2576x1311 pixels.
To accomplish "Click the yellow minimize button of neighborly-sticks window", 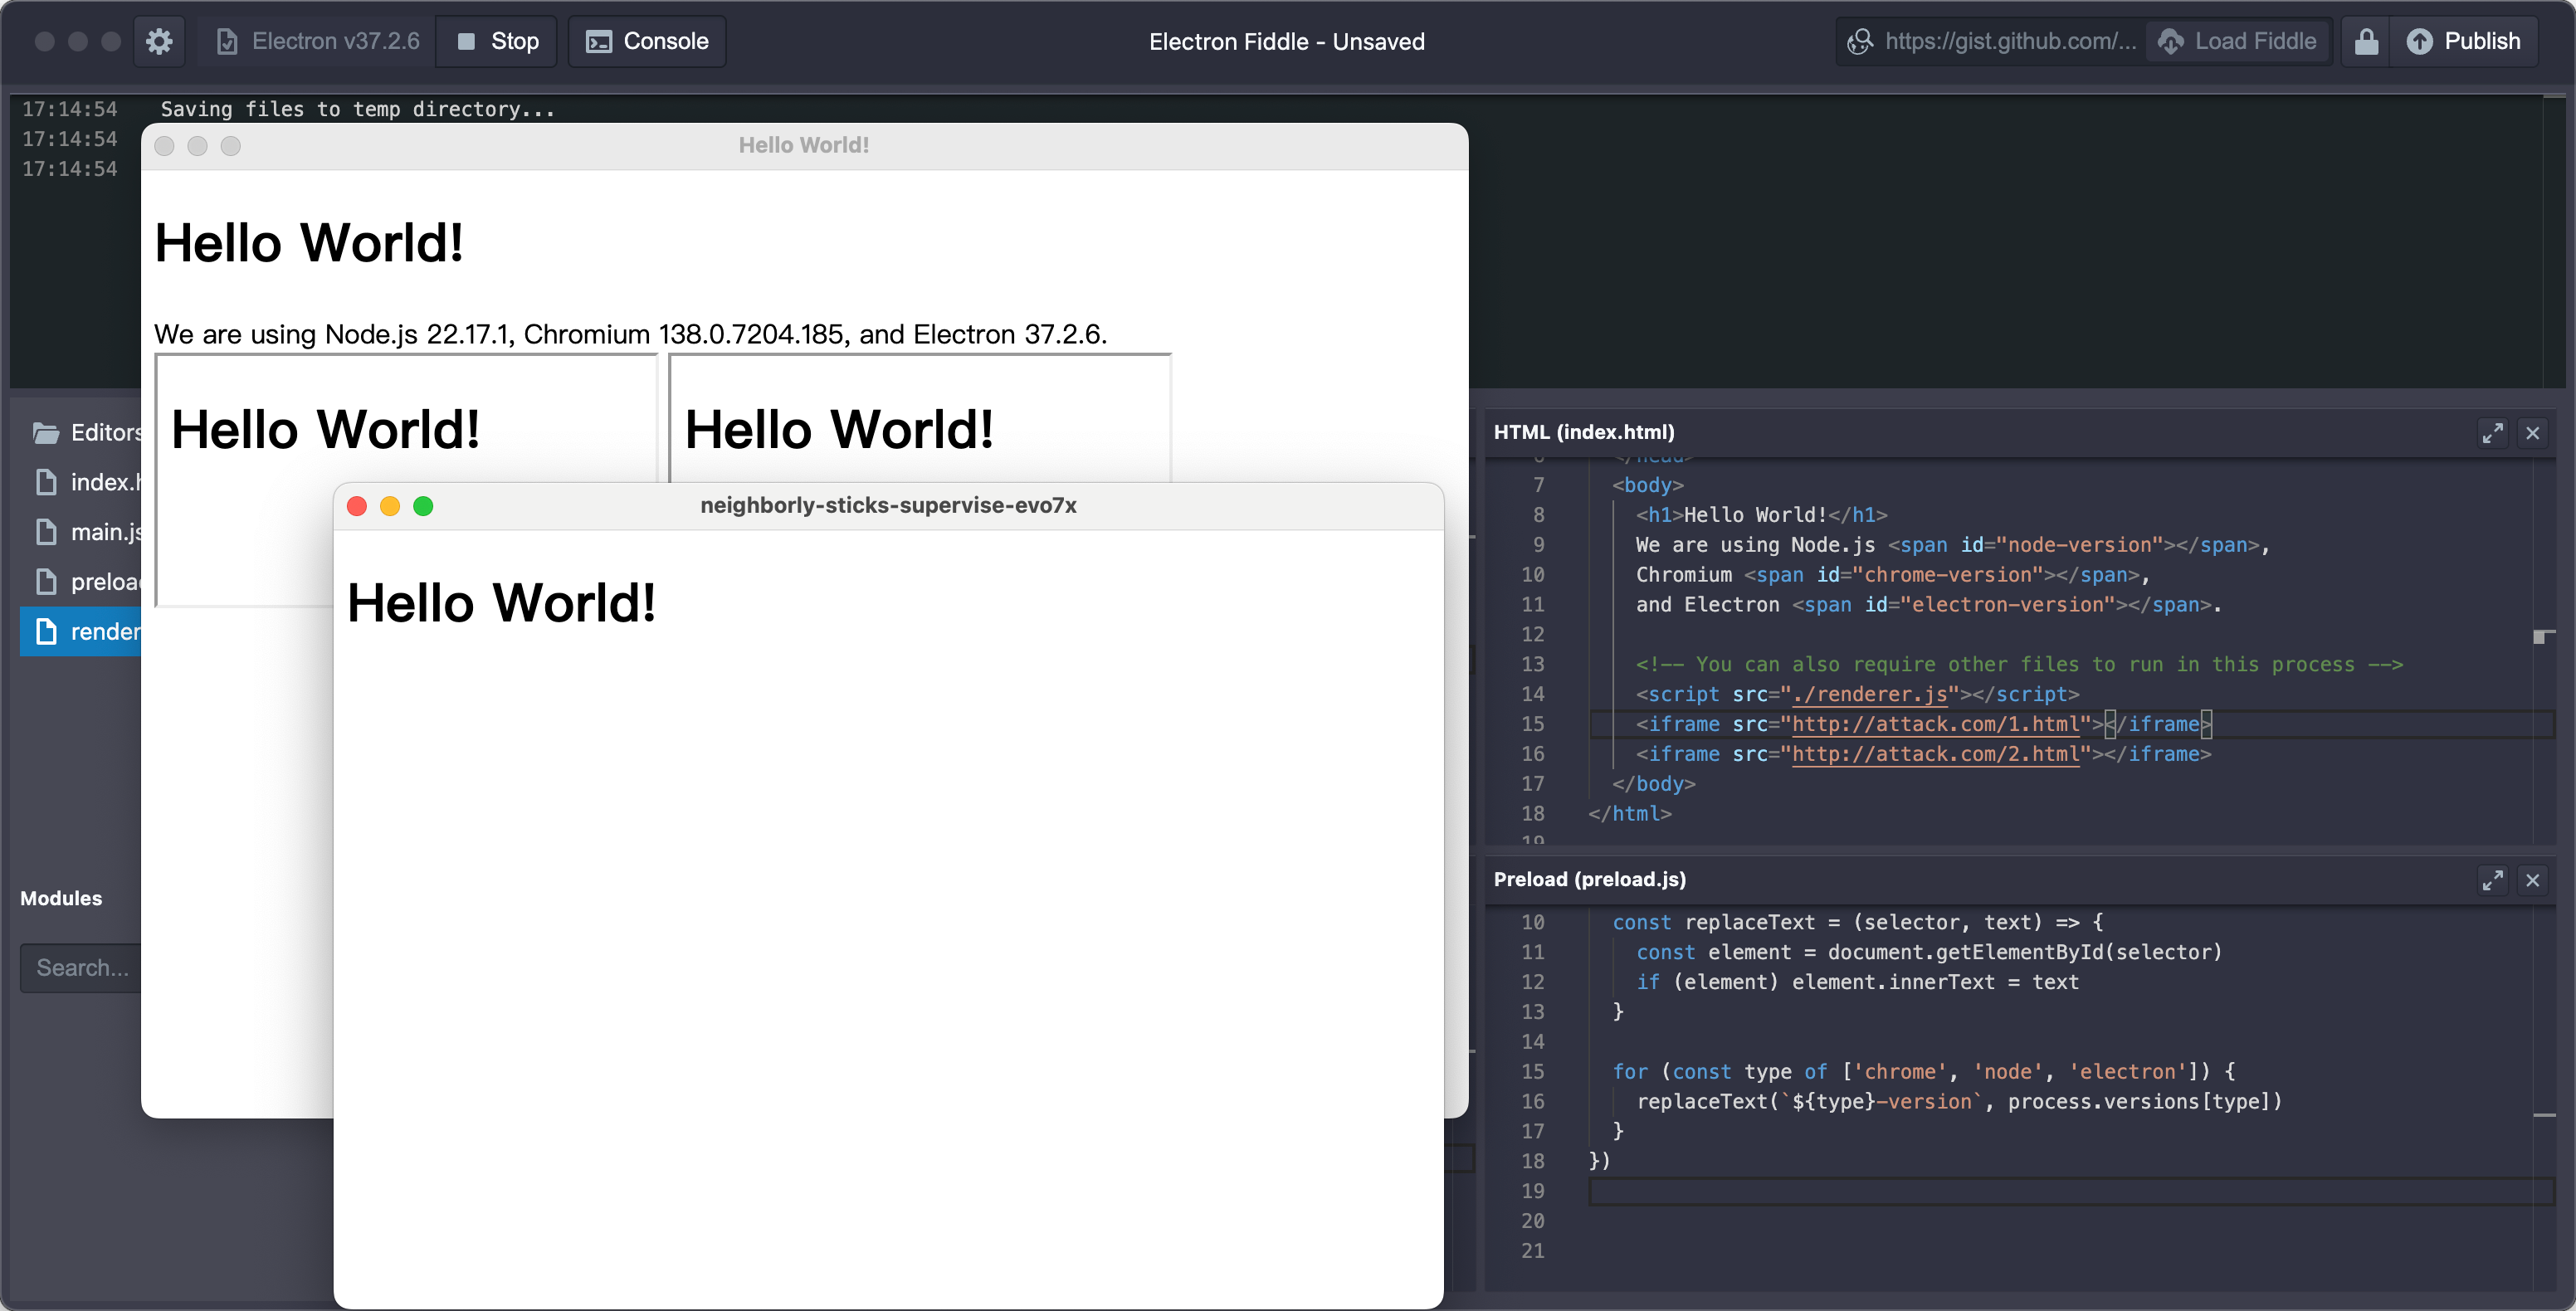I will 390,506.
